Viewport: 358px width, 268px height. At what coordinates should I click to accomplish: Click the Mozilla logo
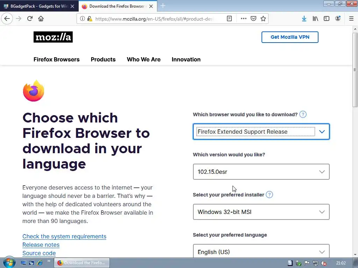tap(53, 37)
